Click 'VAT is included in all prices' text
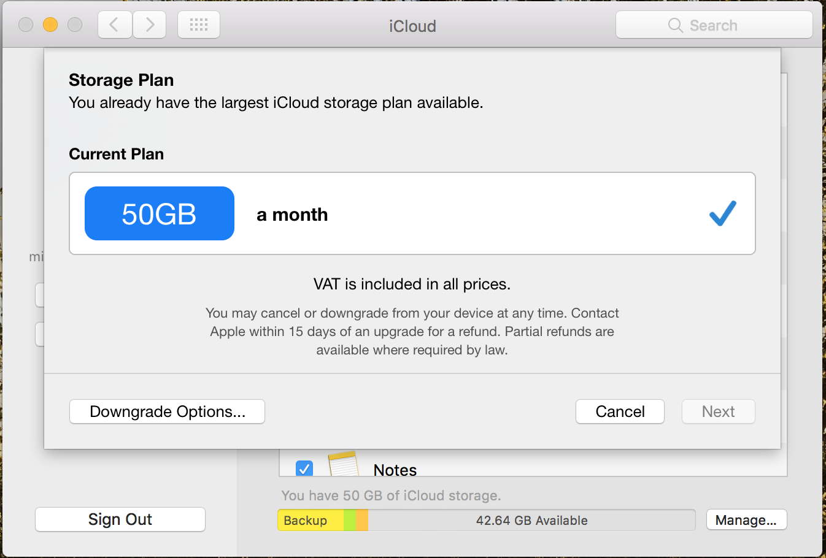This screenshot has height=558, width=826. pos(412,284)
